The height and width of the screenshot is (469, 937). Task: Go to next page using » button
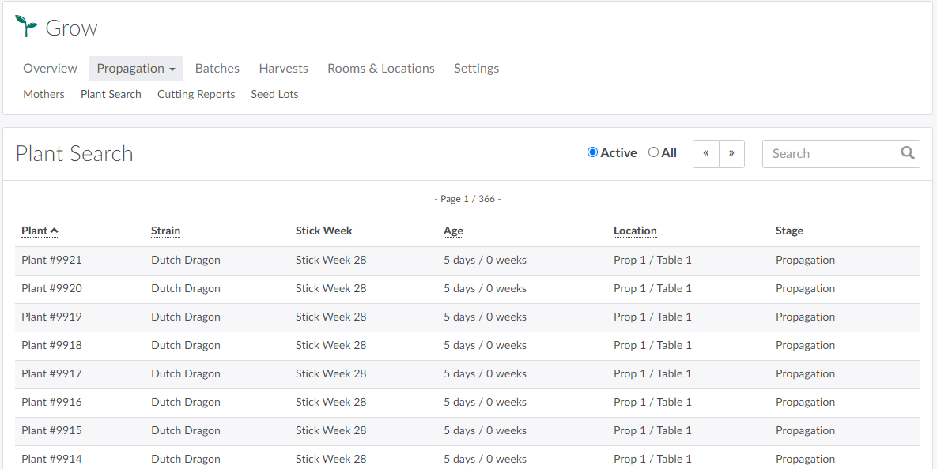pyautogui.click(x=731, y=153)
